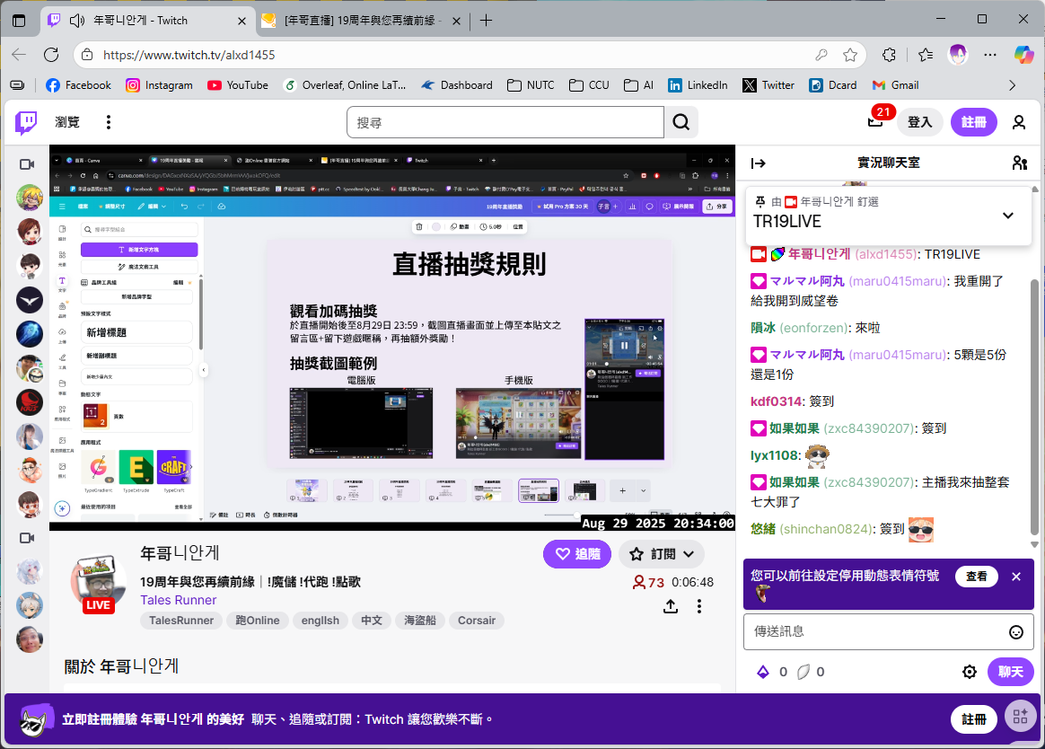The image size is (1045, 749).
Task: Open the chat community members list
Action: [x=1019, y=163]
